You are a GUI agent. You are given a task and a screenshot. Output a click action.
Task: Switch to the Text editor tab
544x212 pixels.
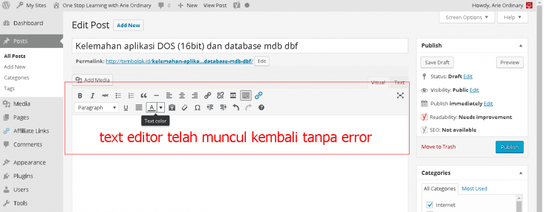point(399,83)
